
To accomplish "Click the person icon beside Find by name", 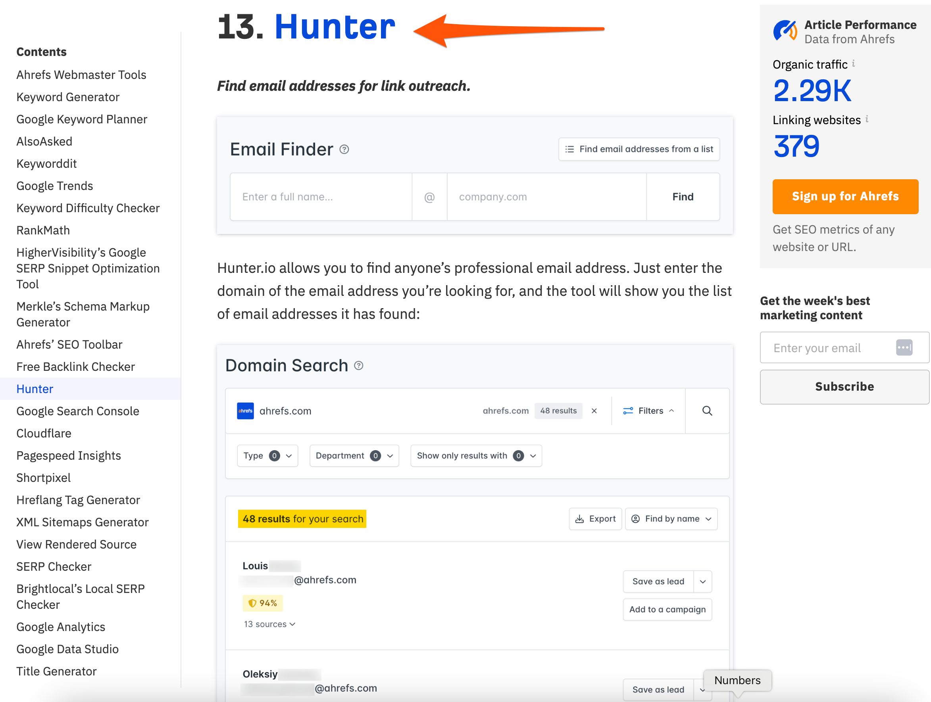I will click(x=636, y=519).
